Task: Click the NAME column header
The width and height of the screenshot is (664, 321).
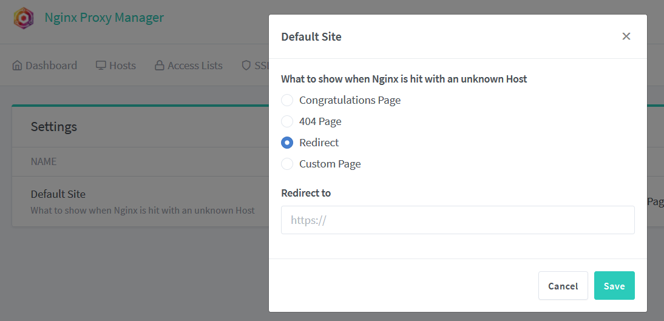Action: pyautogui.click(x=44, y=162)
